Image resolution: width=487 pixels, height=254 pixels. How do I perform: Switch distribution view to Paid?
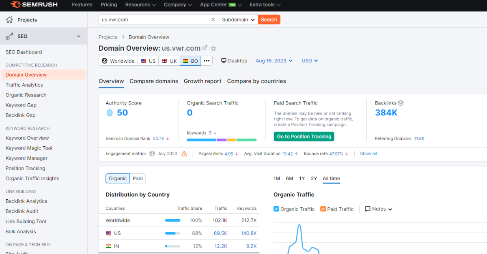click(x=137, y=178)
